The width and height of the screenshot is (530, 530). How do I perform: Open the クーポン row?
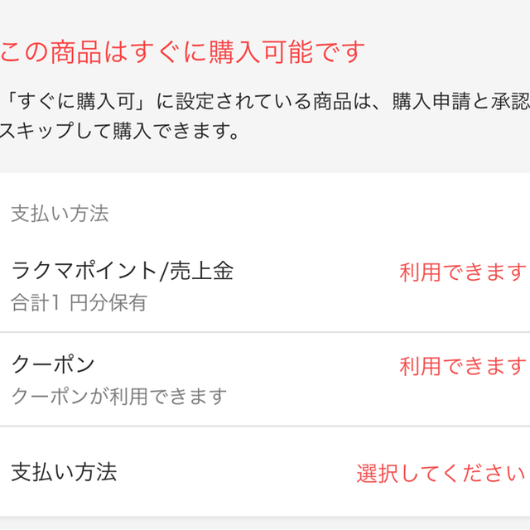265,379
